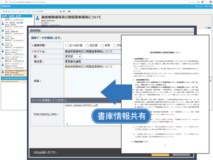The height and width of the screenshot is (160, 213).
Task: Activate the read aloud icon in address bar
Action: pyautogui.click(x=190, y=2)
